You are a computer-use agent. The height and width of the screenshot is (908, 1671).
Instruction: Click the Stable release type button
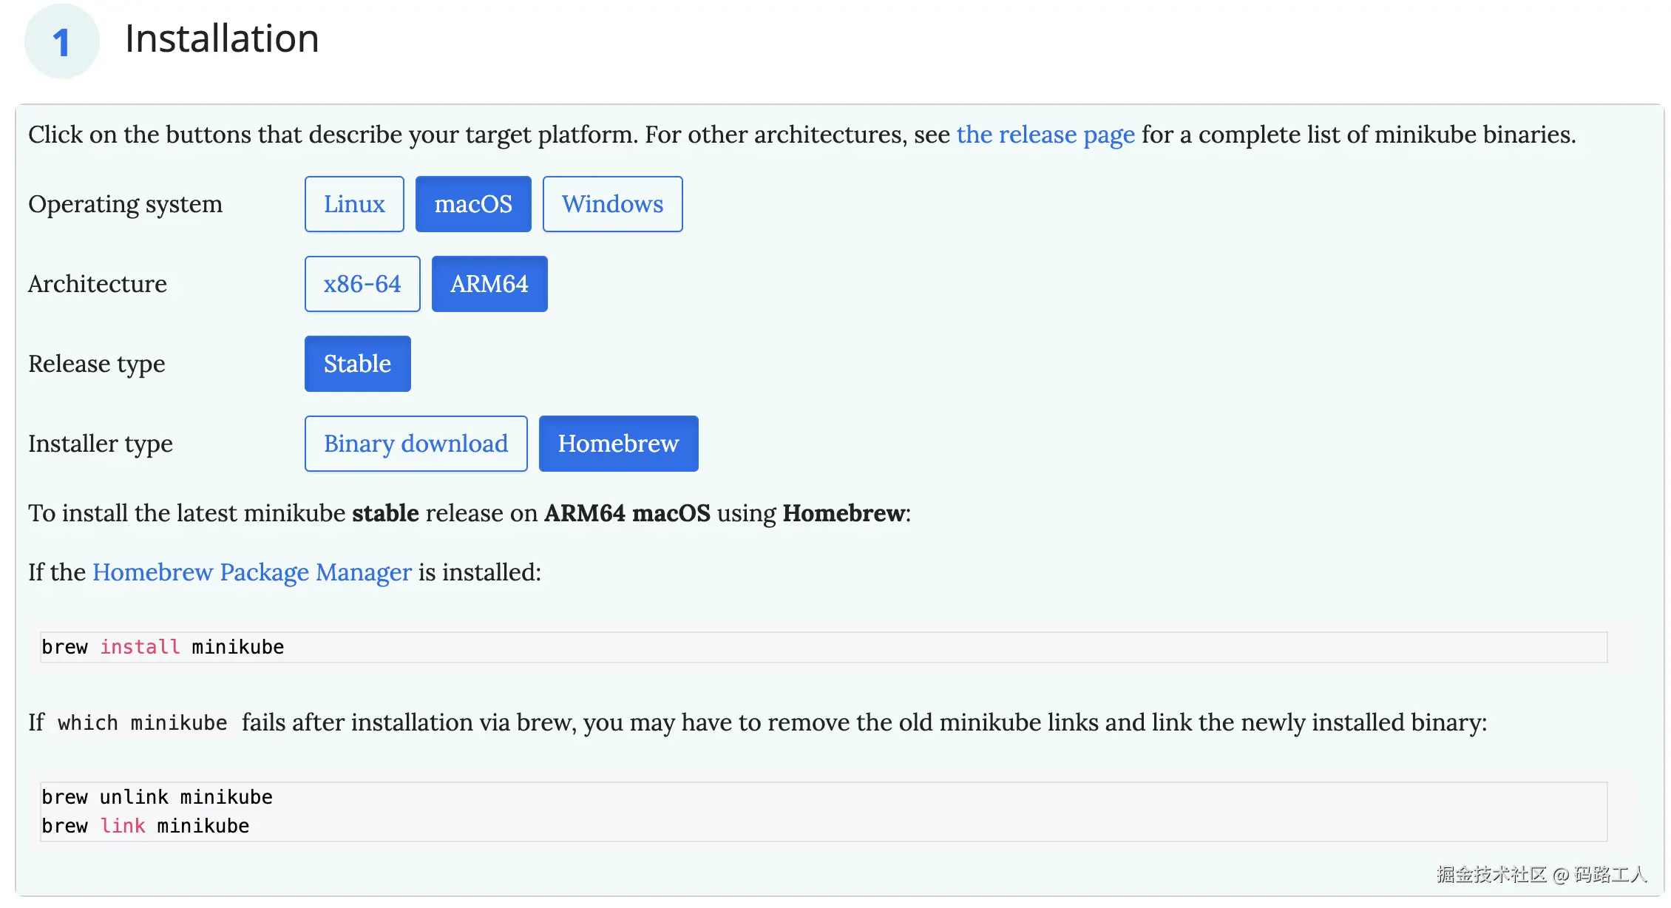357,364
